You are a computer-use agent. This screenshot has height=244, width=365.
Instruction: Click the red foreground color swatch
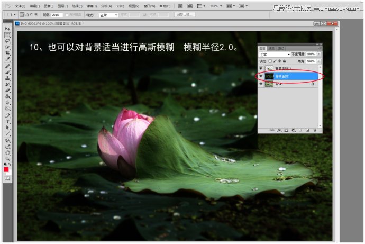(6, 170)
